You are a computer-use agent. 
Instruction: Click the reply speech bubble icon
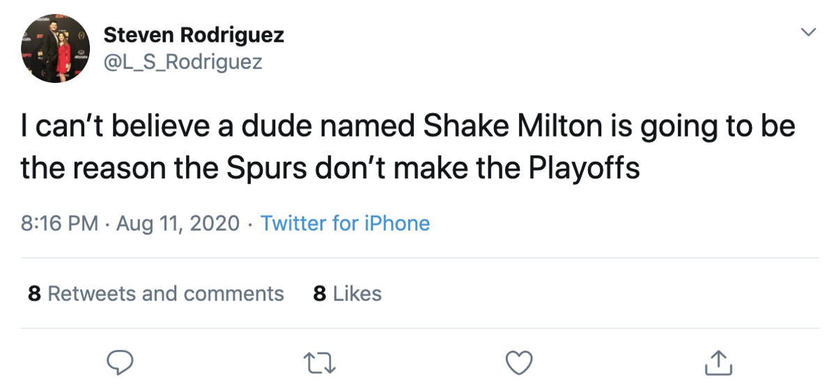pos(121,361)
